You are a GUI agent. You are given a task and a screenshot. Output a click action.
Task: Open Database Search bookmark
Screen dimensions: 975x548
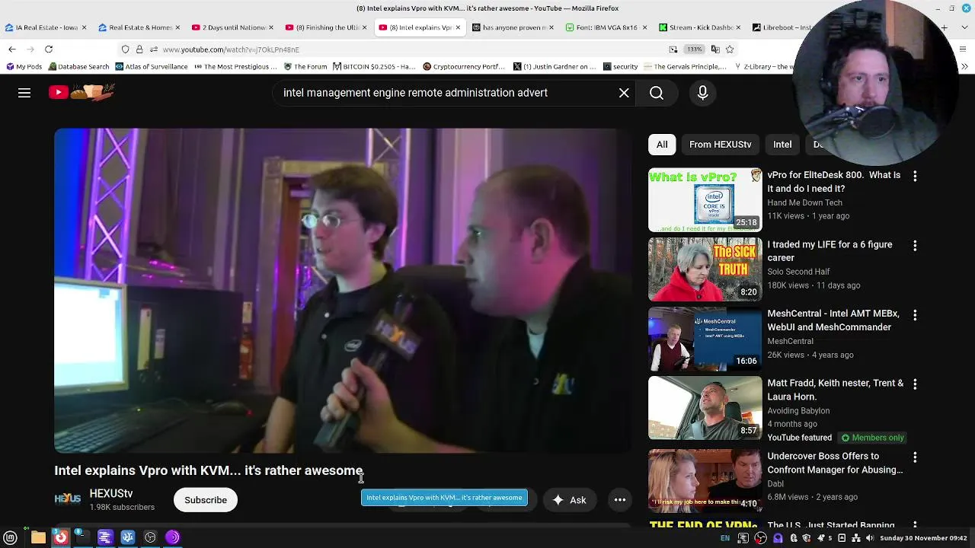pyautogui.click(x=78, y=67)
